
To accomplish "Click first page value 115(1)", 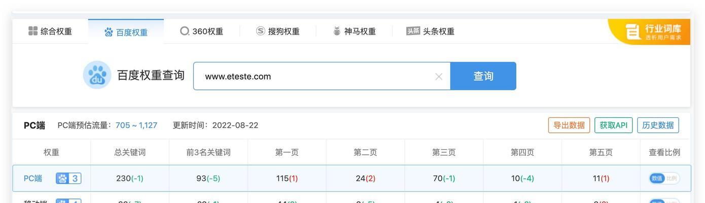I will (x=287, y=178).
